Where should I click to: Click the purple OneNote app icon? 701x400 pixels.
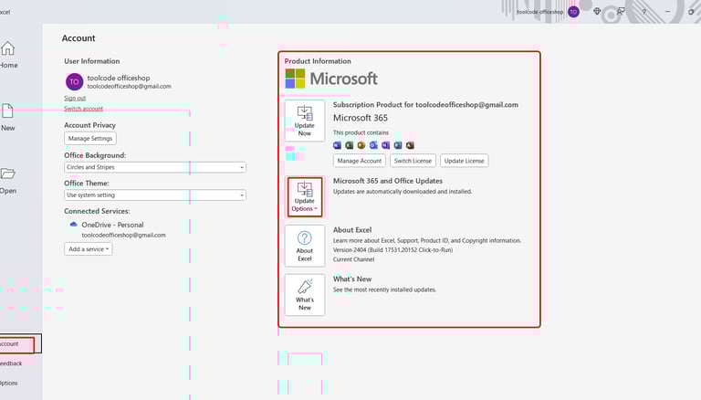[385, 145]
